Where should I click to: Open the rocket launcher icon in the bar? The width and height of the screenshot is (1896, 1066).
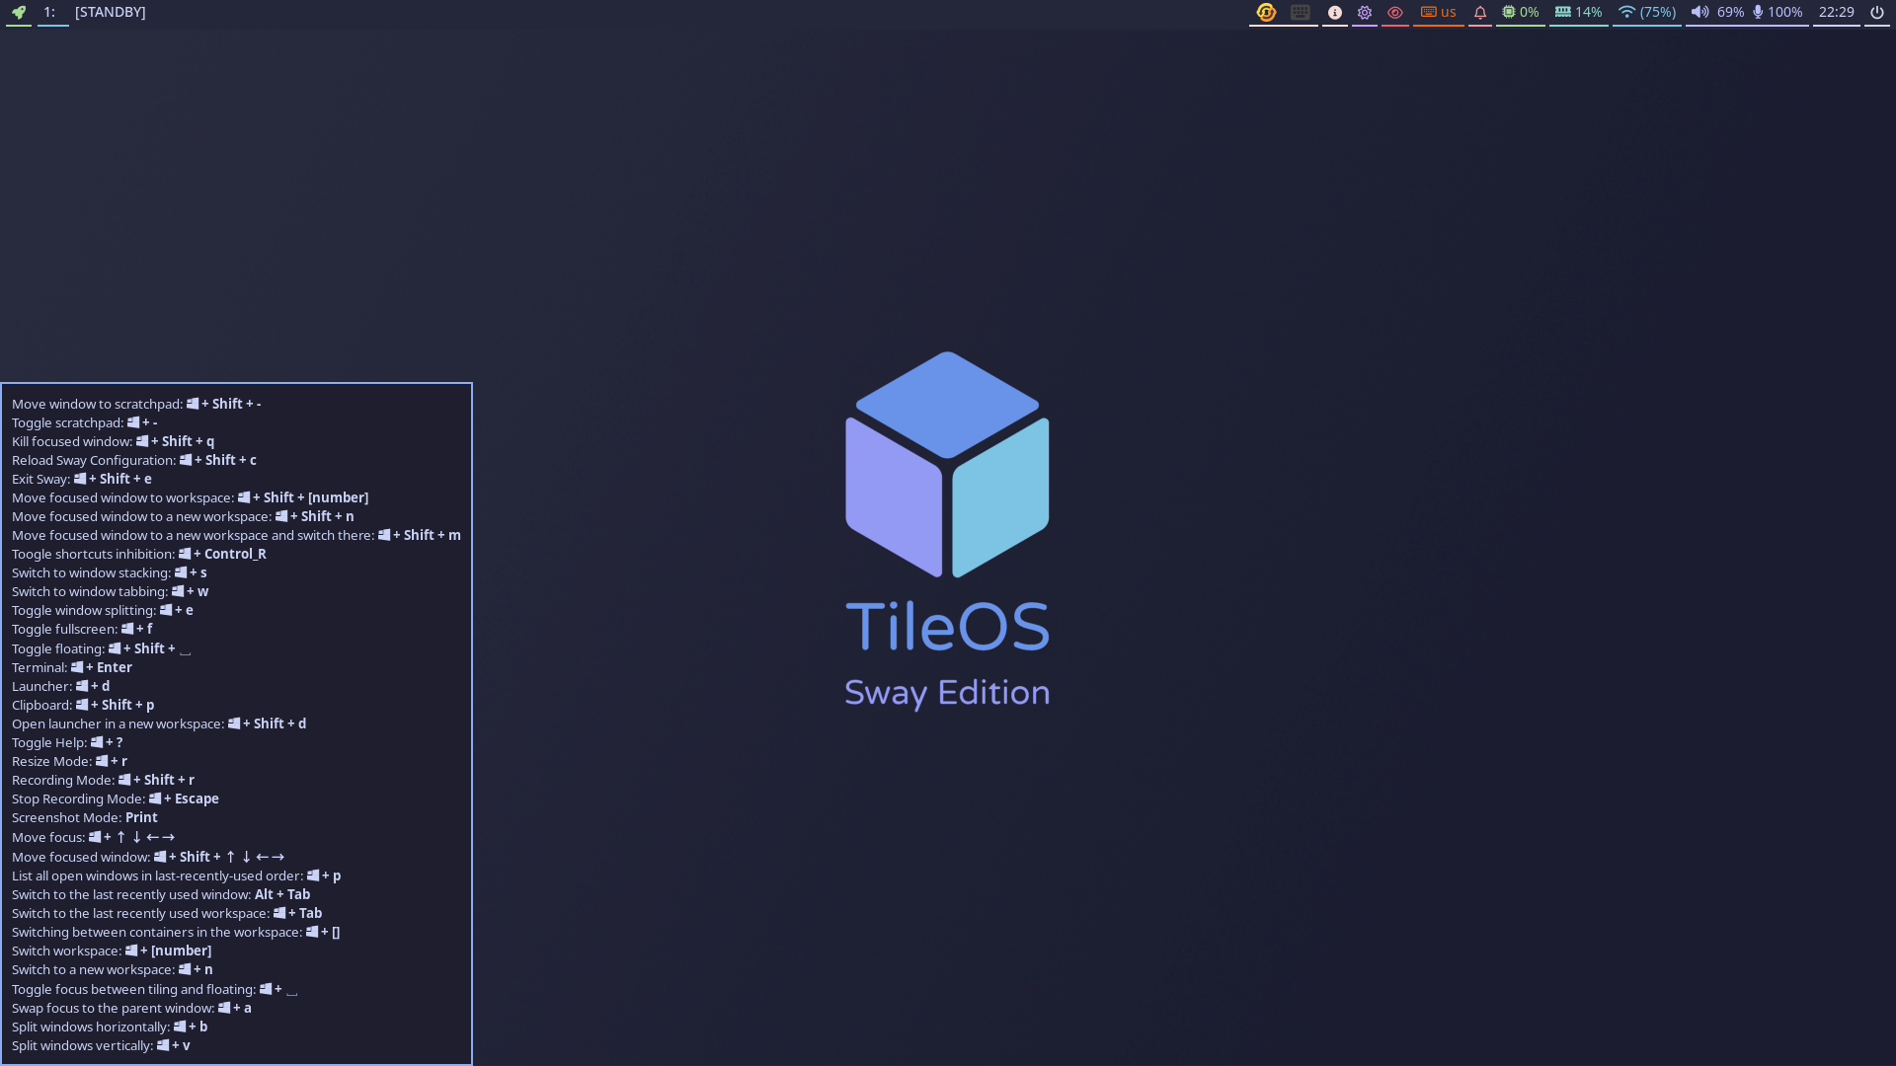tap(19, 13)
